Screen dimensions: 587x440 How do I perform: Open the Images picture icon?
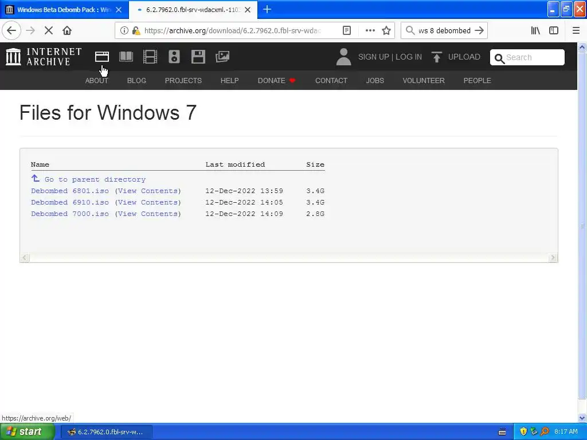point(222,57)
